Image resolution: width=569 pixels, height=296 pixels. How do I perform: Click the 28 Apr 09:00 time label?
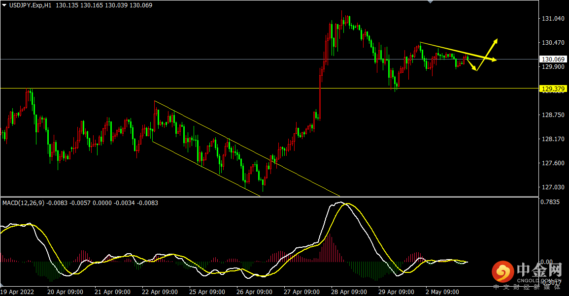[349, 292]
